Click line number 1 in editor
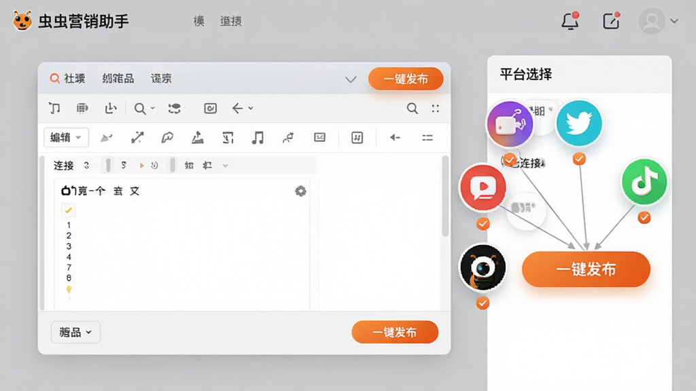This screenshot has width=696, height=391. pos(69,225)
